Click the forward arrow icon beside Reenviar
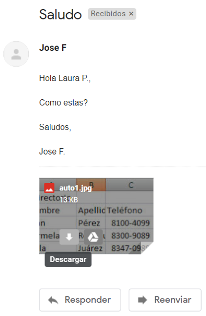 click(x=143, y=300)
